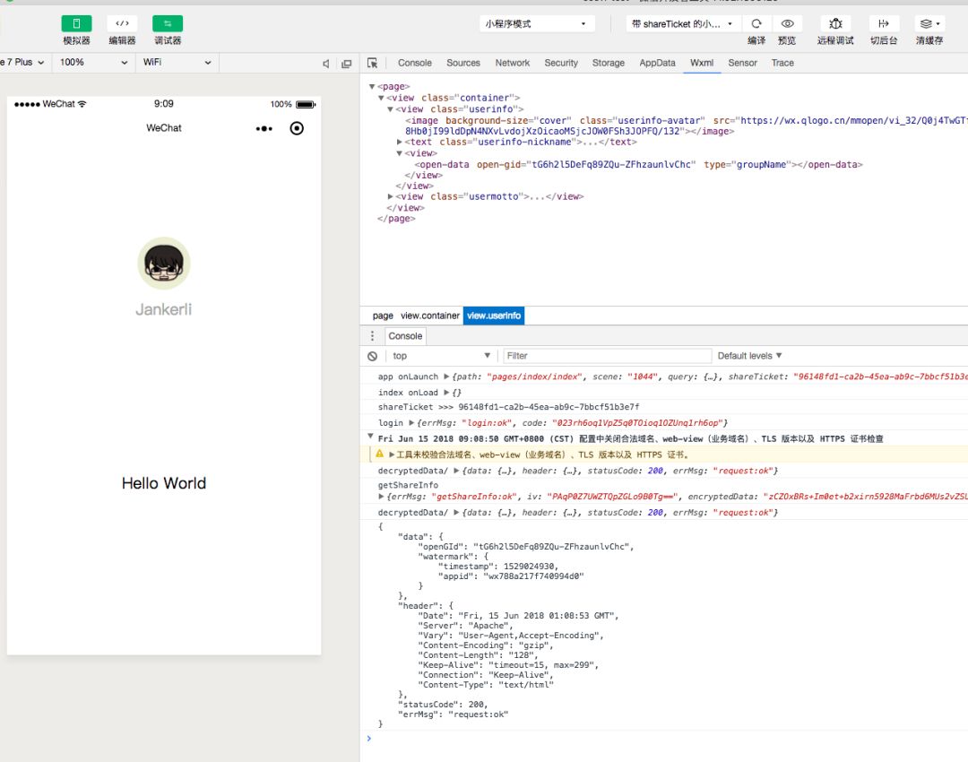968x762 pixels.
Task: Switch to the Storage tab
Action: [609, 63]
